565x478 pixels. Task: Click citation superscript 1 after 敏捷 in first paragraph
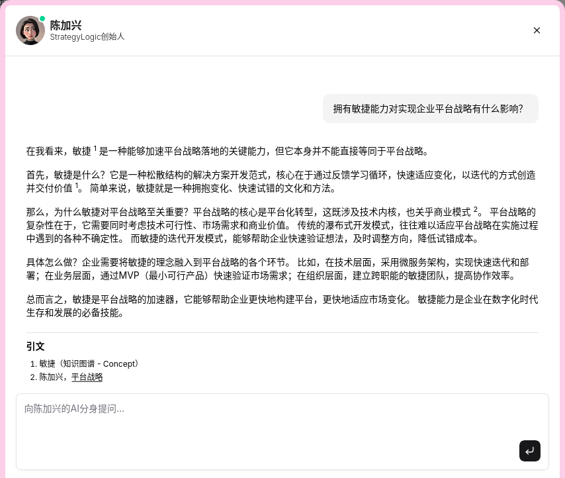(95, 148)
